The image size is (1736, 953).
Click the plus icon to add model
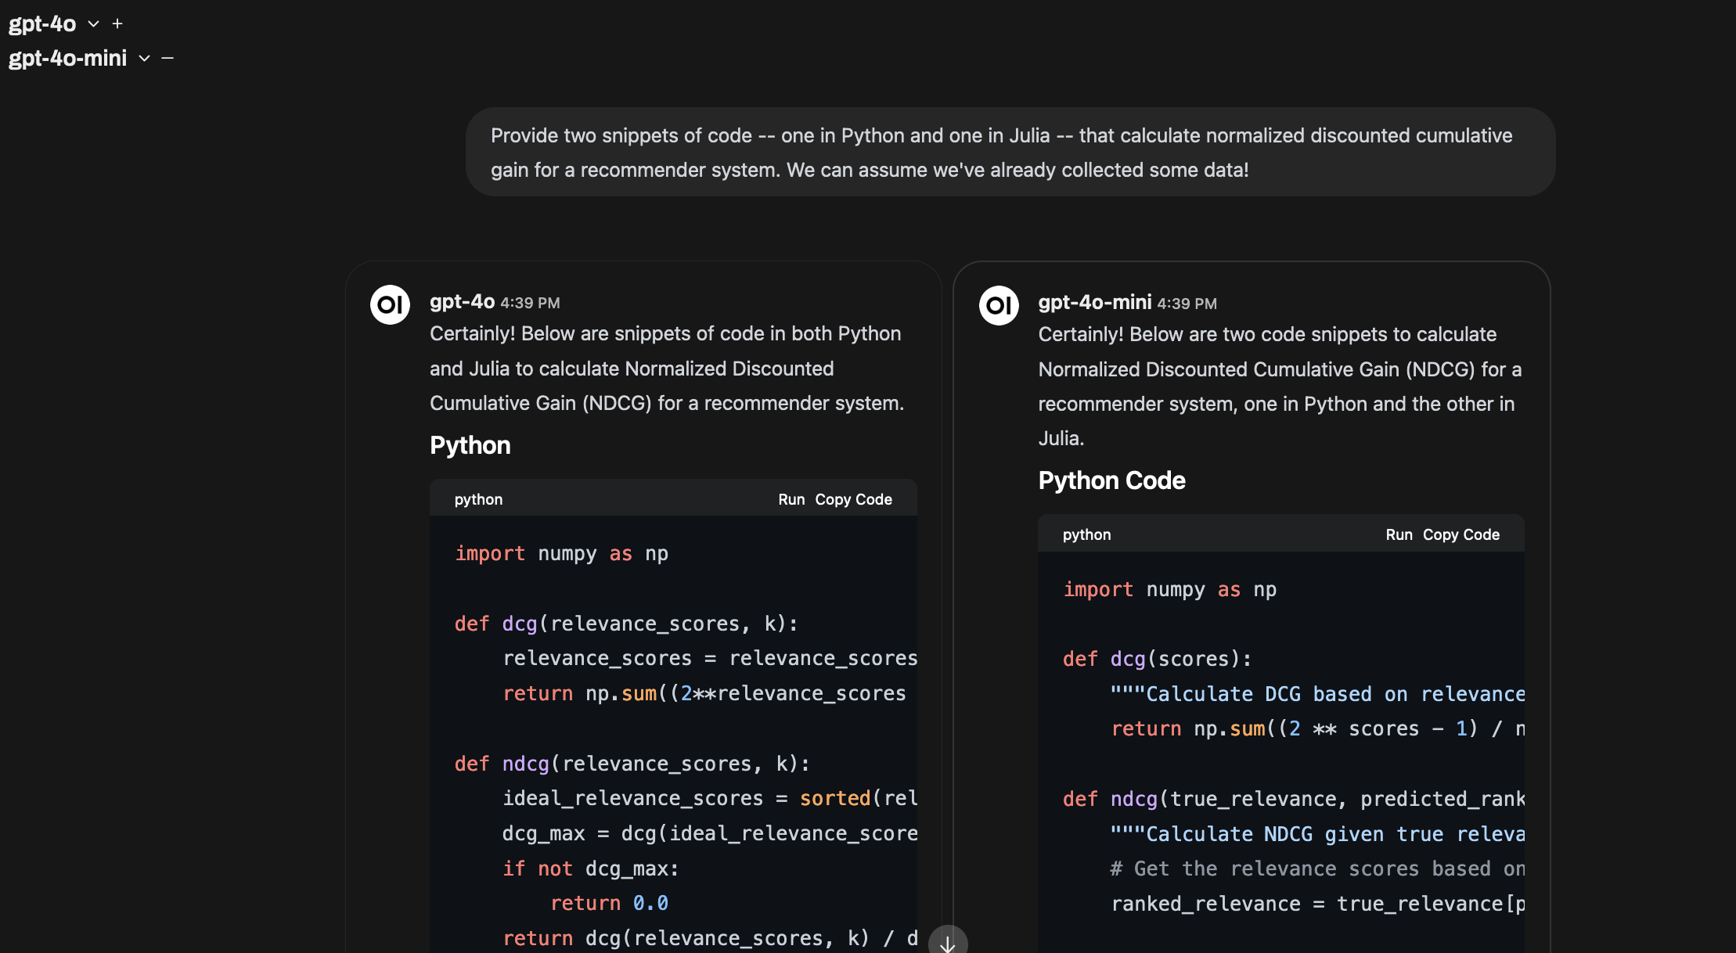pos(117,24)
